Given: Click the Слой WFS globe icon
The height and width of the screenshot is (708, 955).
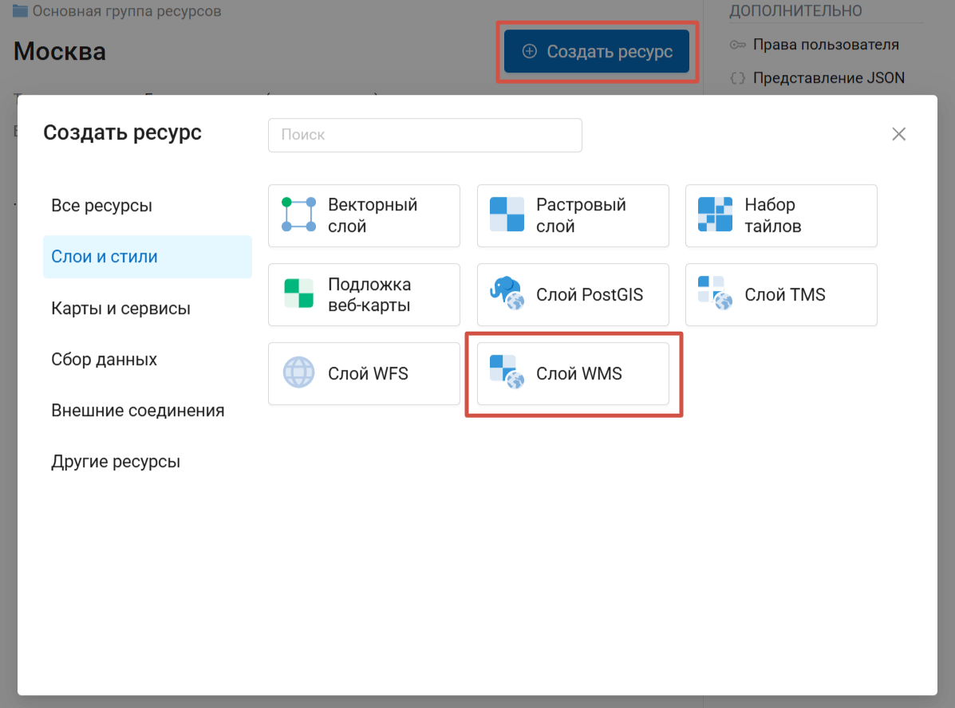Looking at the screenshot, I should click(x=299, y=373).
